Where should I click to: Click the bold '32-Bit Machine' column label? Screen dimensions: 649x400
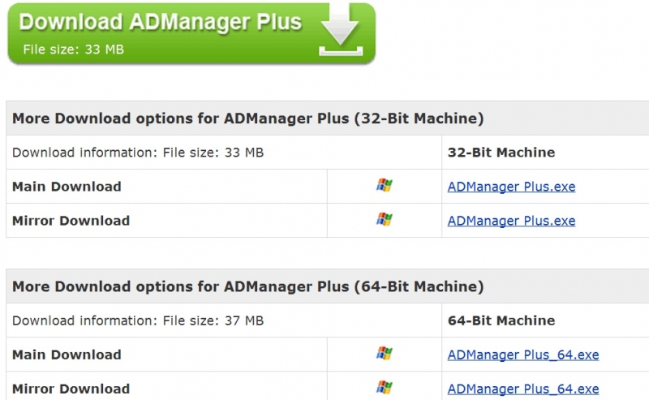[501, 153]
